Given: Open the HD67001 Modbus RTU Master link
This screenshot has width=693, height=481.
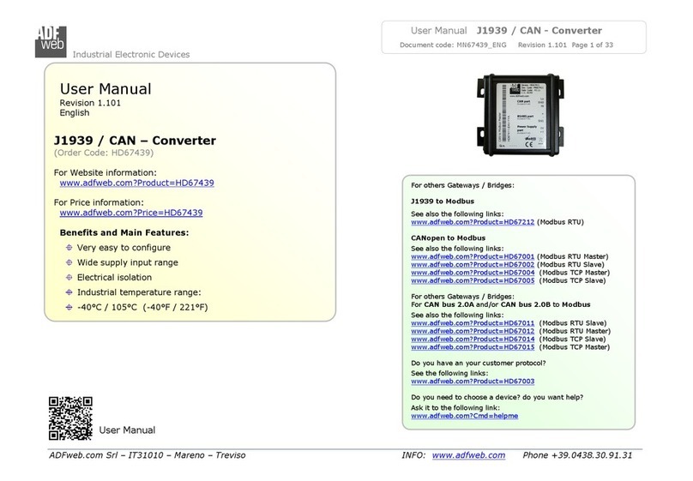Looking at the screenshot, I should coord(473,256).
